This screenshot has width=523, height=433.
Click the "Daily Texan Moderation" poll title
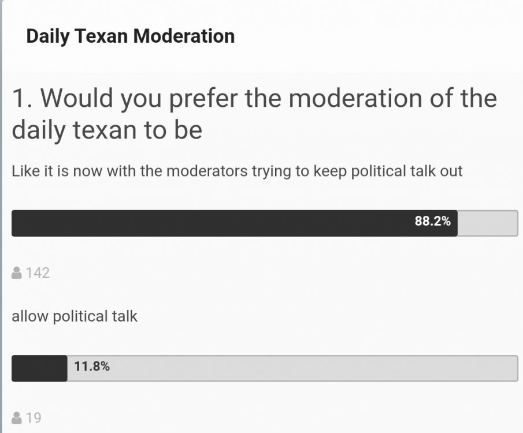[x=131, y=36]
